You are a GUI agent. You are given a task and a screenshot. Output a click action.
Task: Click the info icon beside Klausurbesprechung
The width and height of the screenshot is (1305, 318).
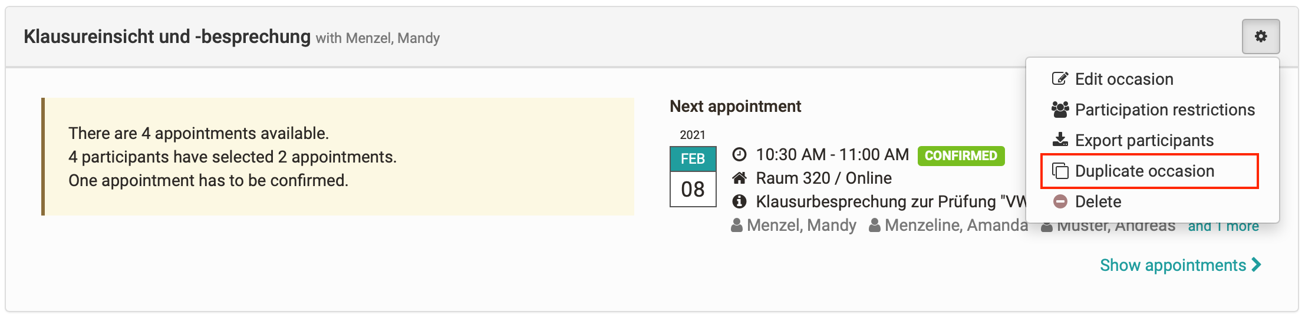coord(739,202)
